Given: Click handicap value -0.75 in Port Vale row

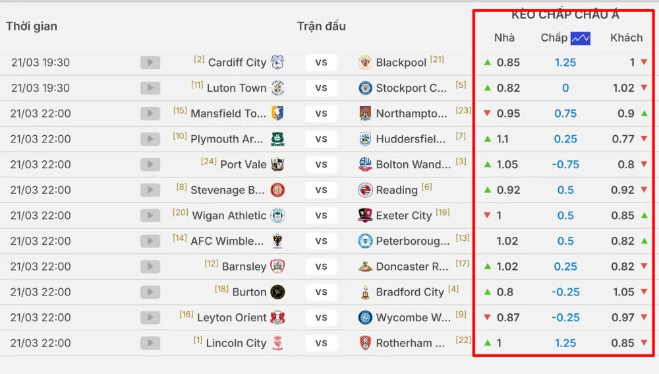Looking at the screenshot, I should click(565, 165).
